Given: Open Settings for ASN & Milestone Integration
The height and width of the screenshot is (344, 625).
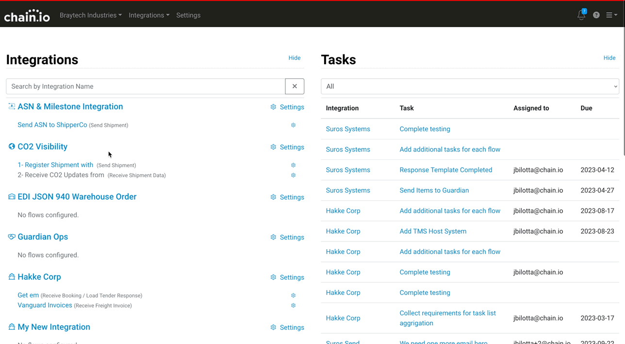Looking at the screenshot, I should pyautogui.click(x=287, y=107).
